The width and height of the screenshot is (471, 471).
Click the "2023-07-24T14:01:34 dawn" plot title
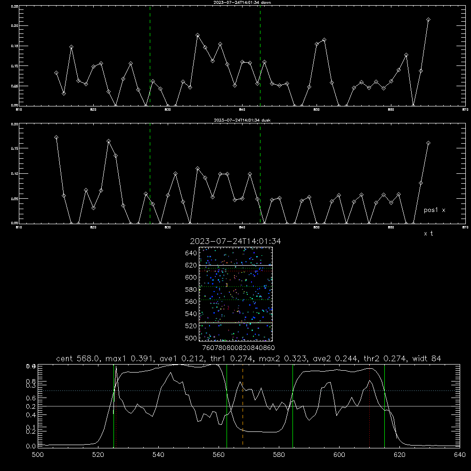click(242, 2)
